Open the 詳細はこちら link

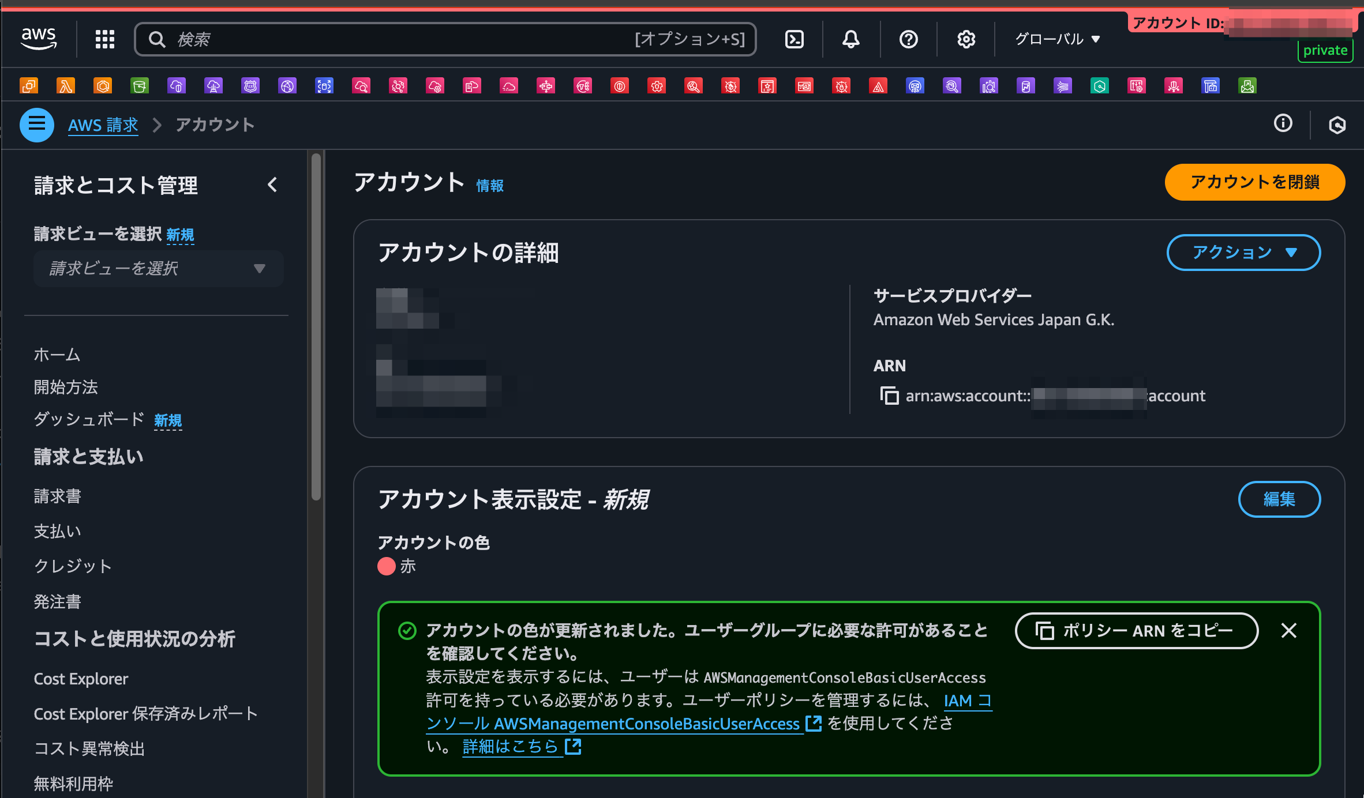tap(522, 747)
